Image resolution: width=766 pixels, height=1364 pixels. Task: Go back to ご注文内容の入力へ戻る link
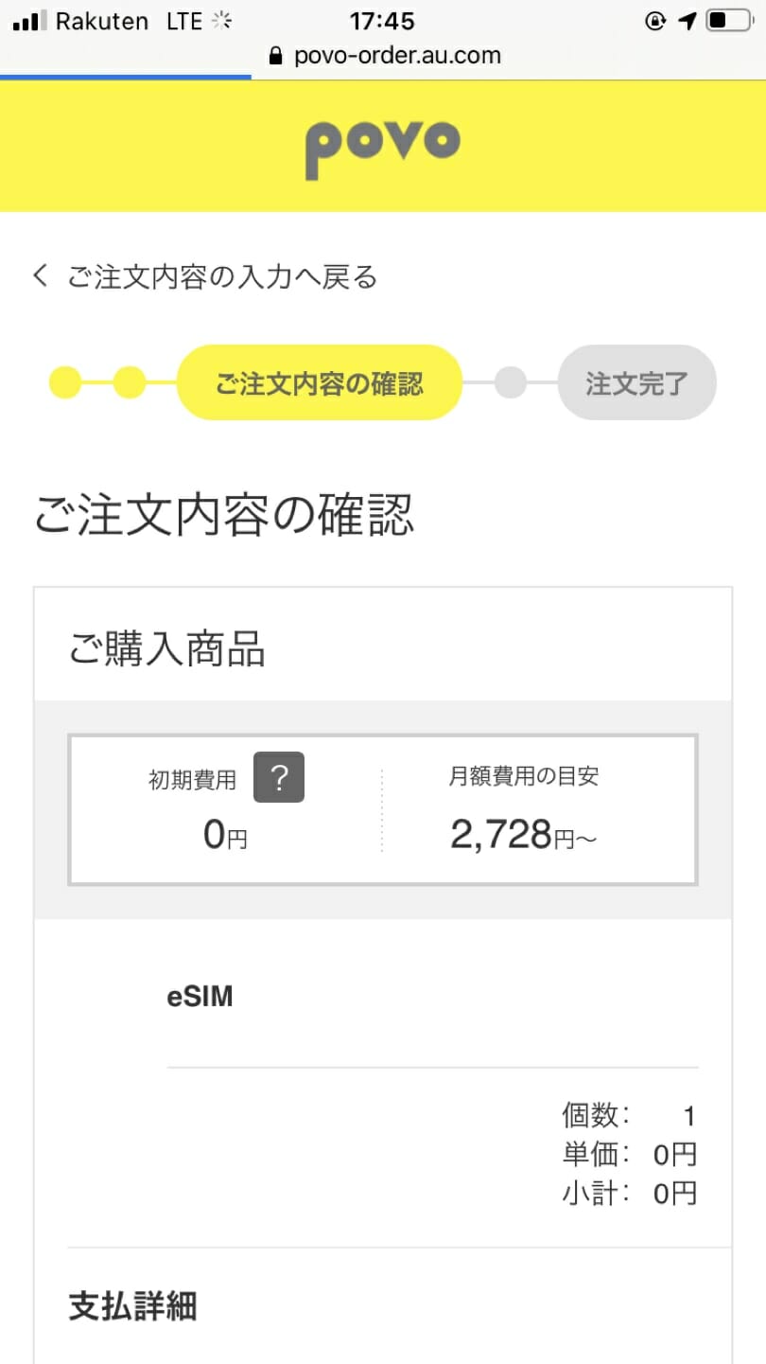(222, 277)
